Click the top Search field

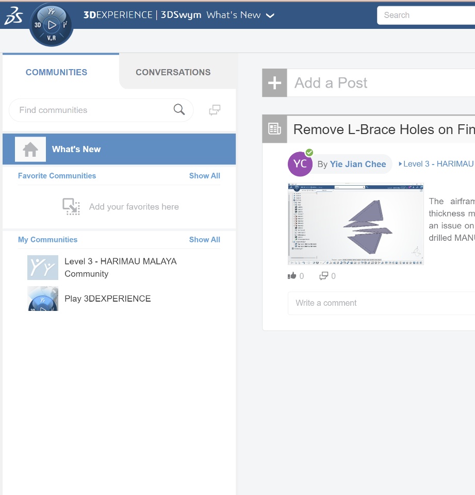[x=426, y=15]
